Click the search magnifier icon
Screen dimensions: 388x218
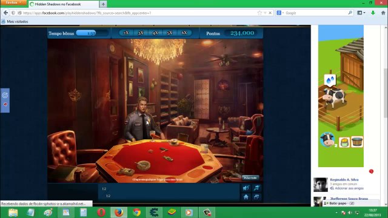coord(350,13)
